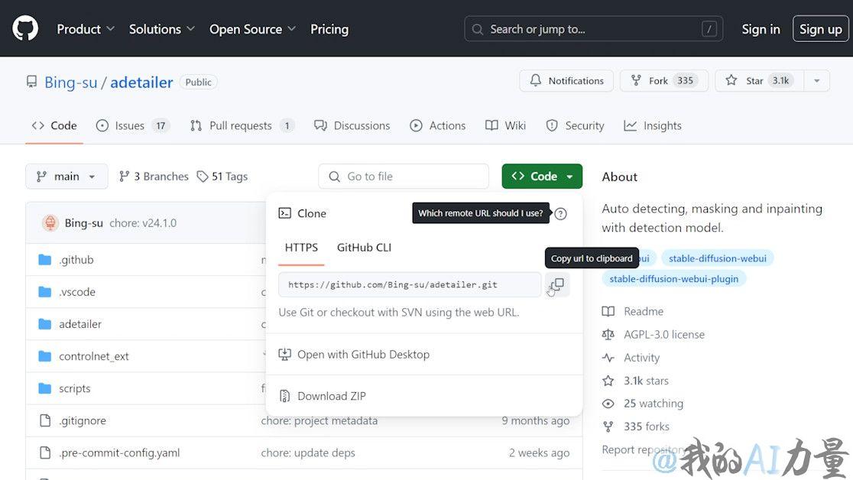
Task: Expand the Solutions menu
Action: (161, 29)
